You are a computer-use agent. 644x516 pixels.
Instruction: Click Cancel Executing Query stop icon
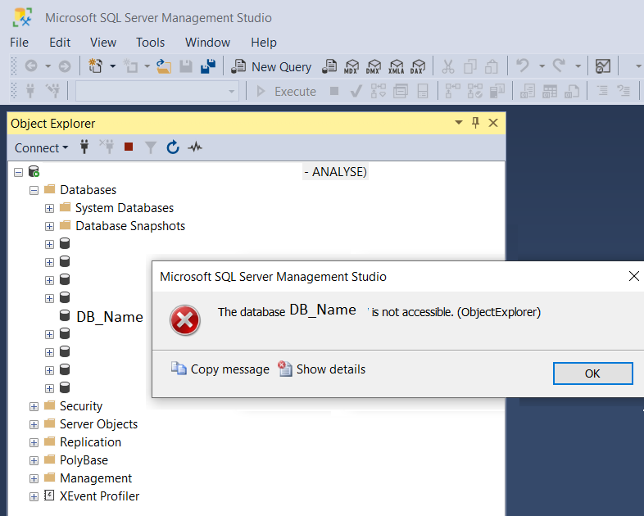pyautogui.click(x=334, y=91)
